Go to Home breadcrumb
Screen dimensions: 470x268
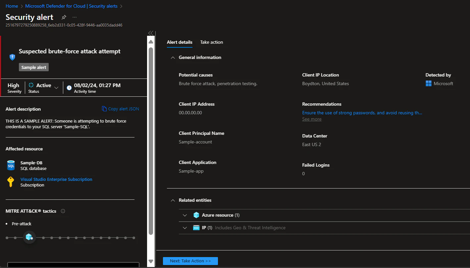click(x=12, y=6)
